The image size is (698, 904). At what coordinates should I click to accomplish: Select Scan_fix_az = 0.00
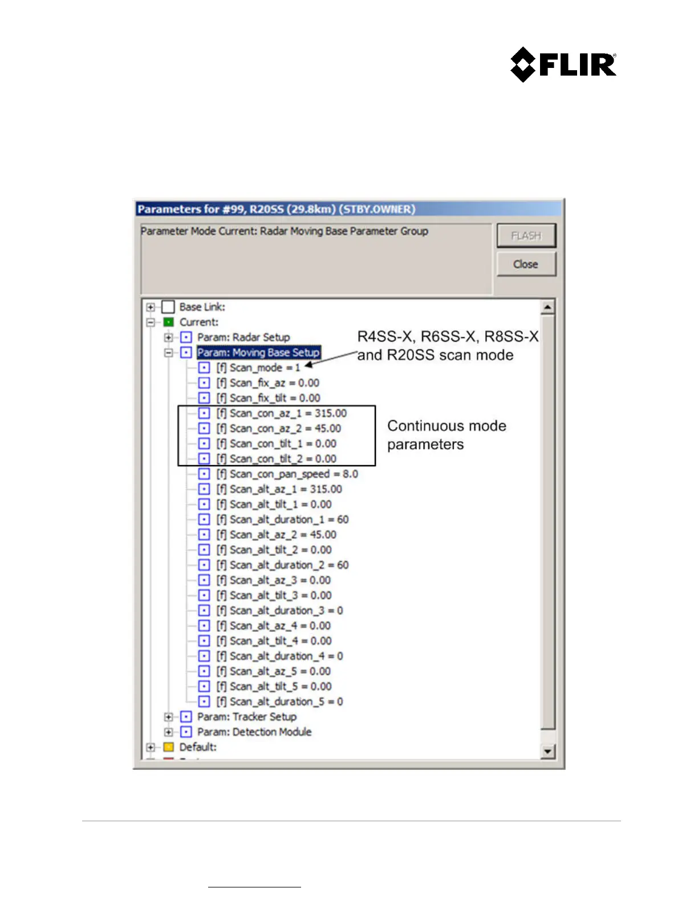coord(267,383)
